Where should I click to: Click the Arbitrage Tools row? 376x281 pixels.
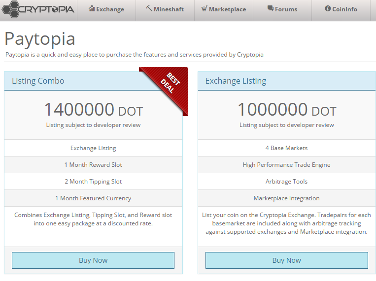286,182
